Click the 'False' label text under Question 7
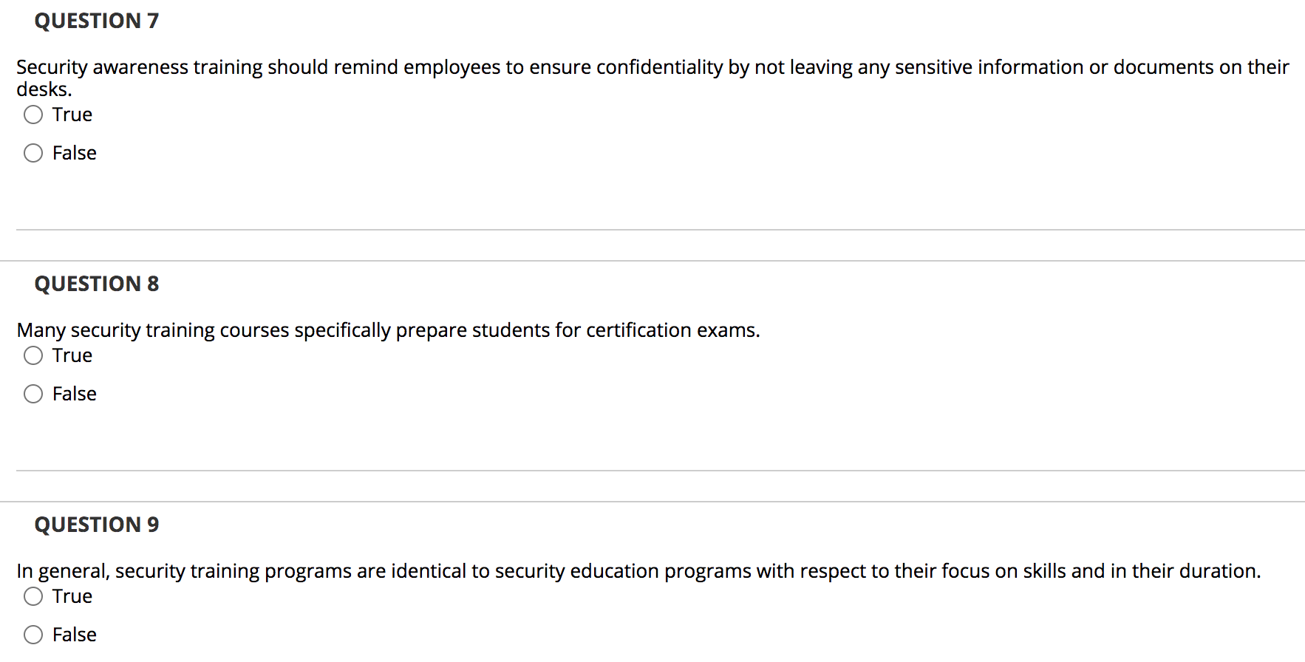 (75, 153)
